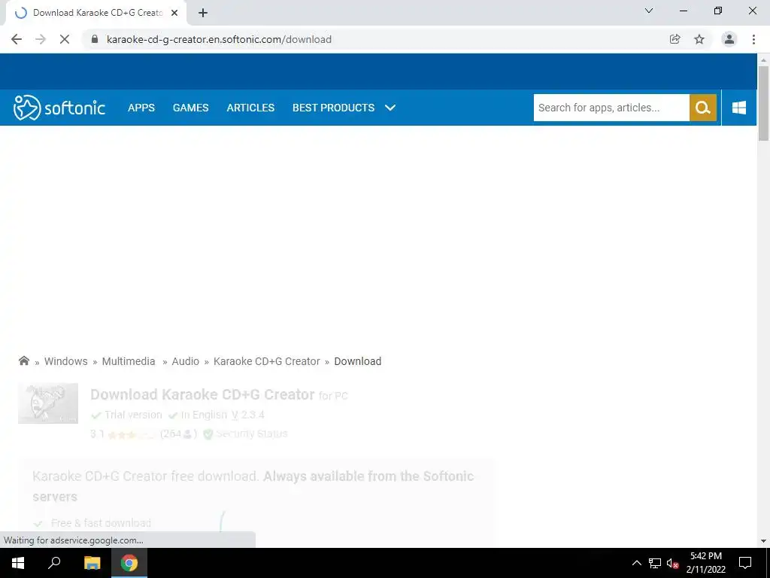
Task: Show hidden system tray icons
Action: tap(636, 563)
